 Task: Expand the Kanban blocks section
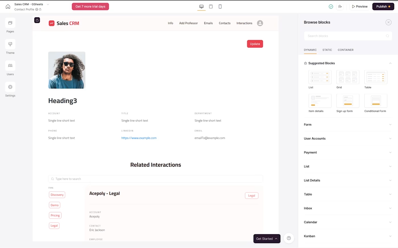[348, 236]
